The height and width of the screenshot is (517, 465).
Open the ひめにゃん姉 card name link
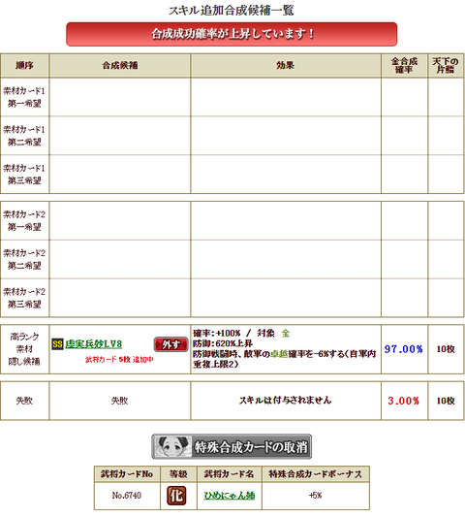[x=230, y=496]
